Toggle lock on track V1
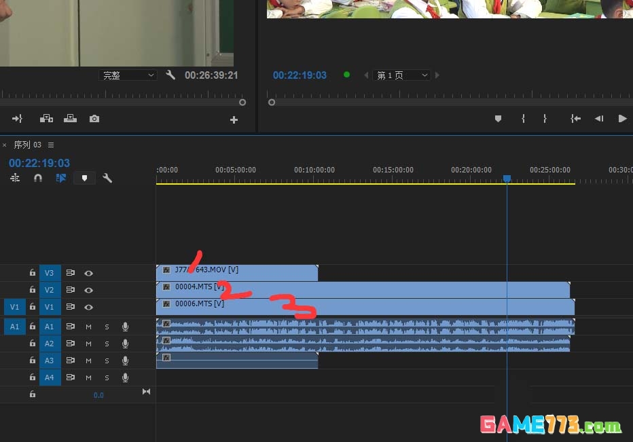 tap(33, 307)
